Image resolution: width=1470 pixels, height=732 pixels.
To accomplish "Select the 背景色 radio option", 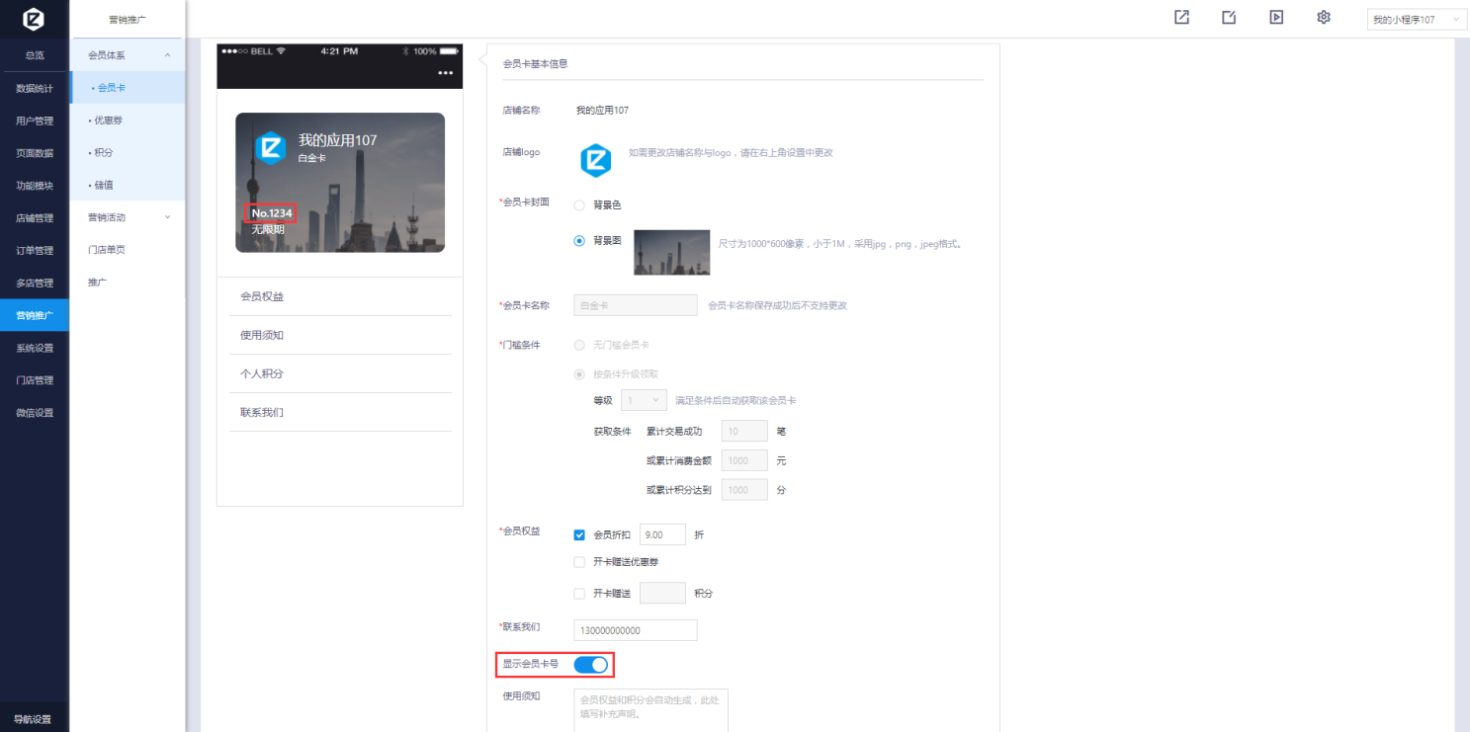I will (x=579, y=205).
